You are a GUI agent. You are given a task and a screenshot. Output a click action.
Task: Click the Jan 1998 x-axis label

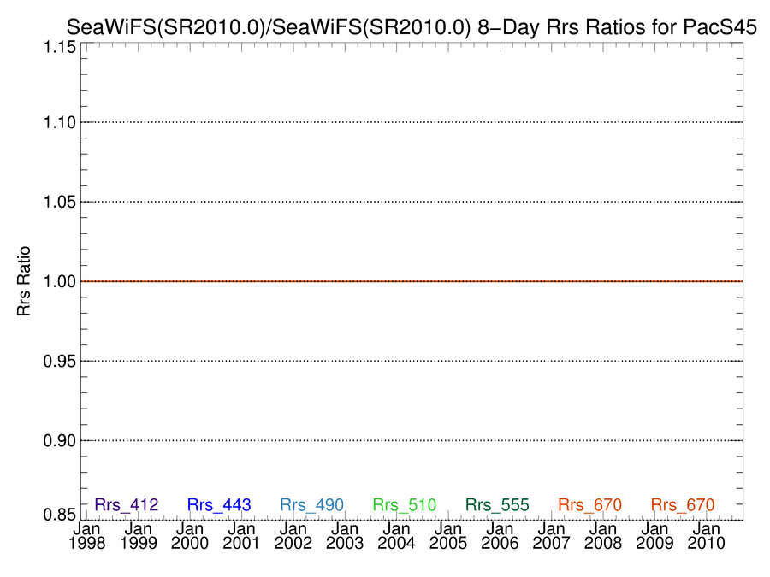(x=86, y=536)
